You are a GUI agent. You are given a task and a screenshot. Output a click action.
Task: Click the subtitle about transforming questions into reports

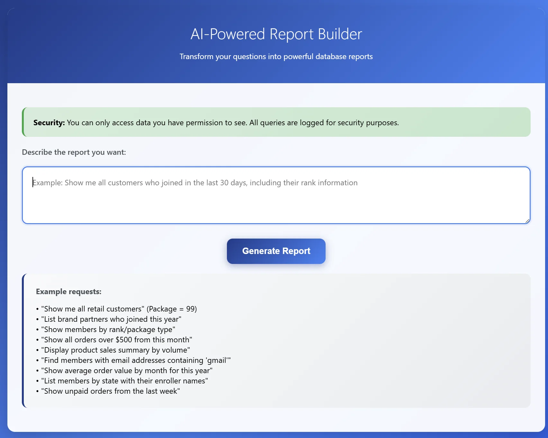click(x=276, y=56)
